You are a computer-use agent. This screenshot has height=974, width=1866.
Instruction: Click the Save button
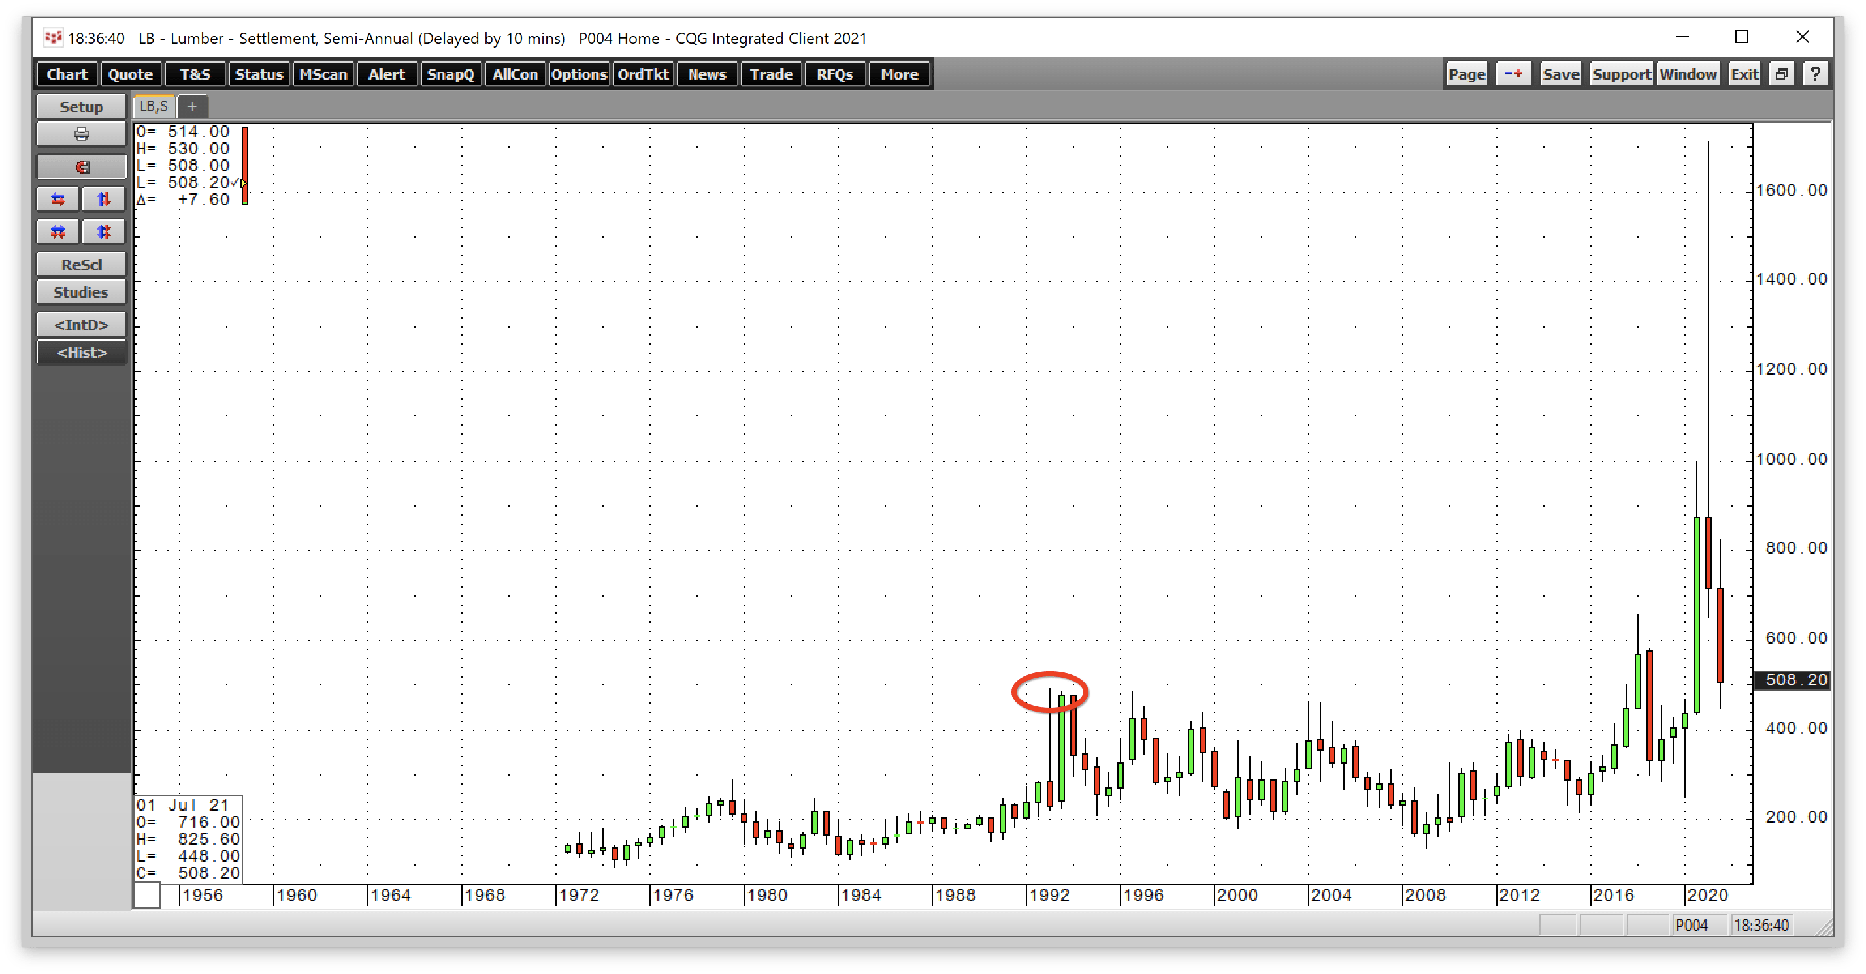[1560, 74]
